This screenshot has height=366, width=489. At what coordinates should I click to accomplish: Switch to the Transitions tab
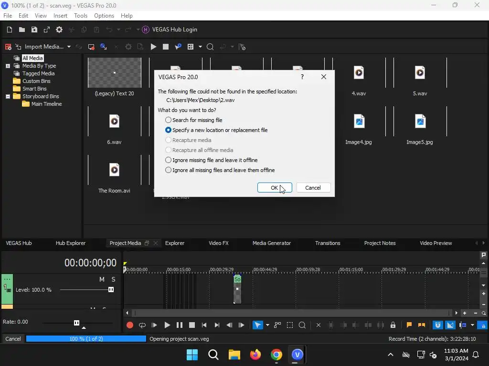(x=328, y=243)
